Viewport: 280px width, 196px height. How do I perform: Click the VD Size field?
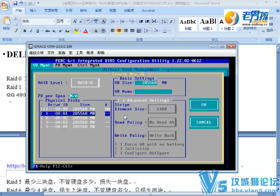click(x=146, y=83)
